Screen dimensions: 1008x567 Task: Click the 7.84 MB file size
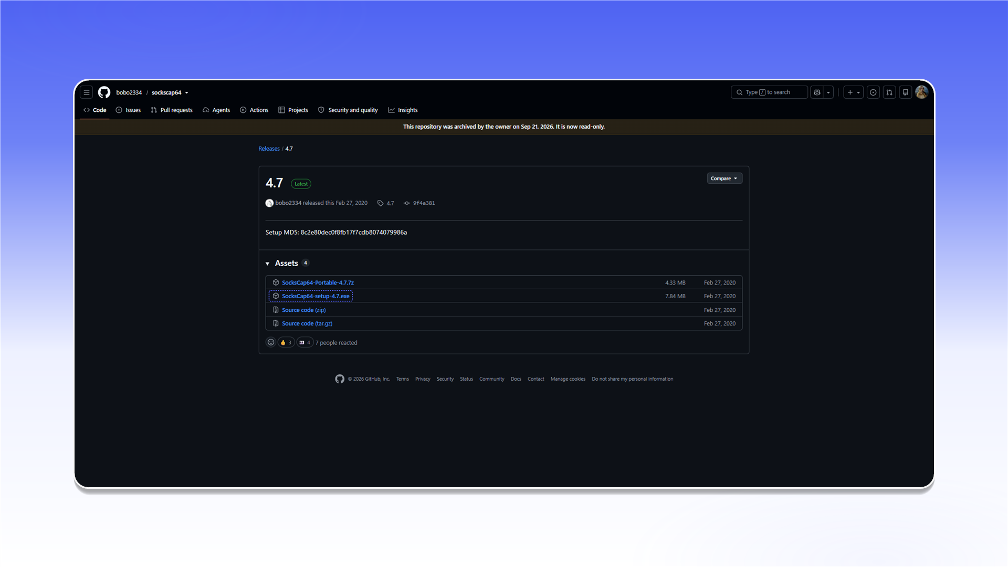click(x=675, y=296)
